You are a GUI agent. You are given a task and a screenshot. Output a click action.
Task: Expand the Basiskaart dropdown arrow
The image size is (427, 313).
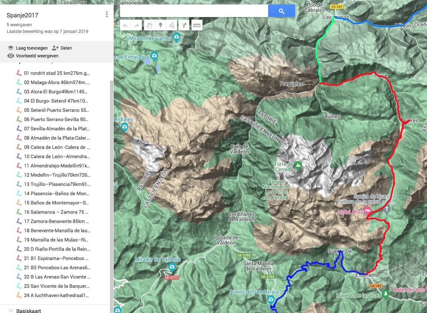(x=11, y=310)
